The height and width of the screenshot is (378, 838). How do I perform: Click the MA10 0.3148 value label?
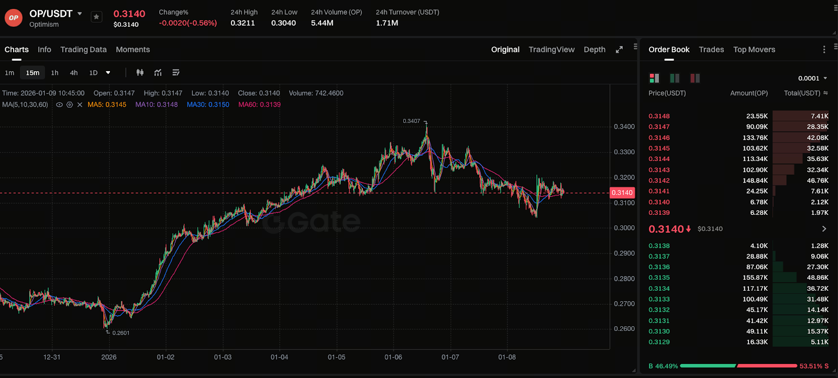point(157,105)
